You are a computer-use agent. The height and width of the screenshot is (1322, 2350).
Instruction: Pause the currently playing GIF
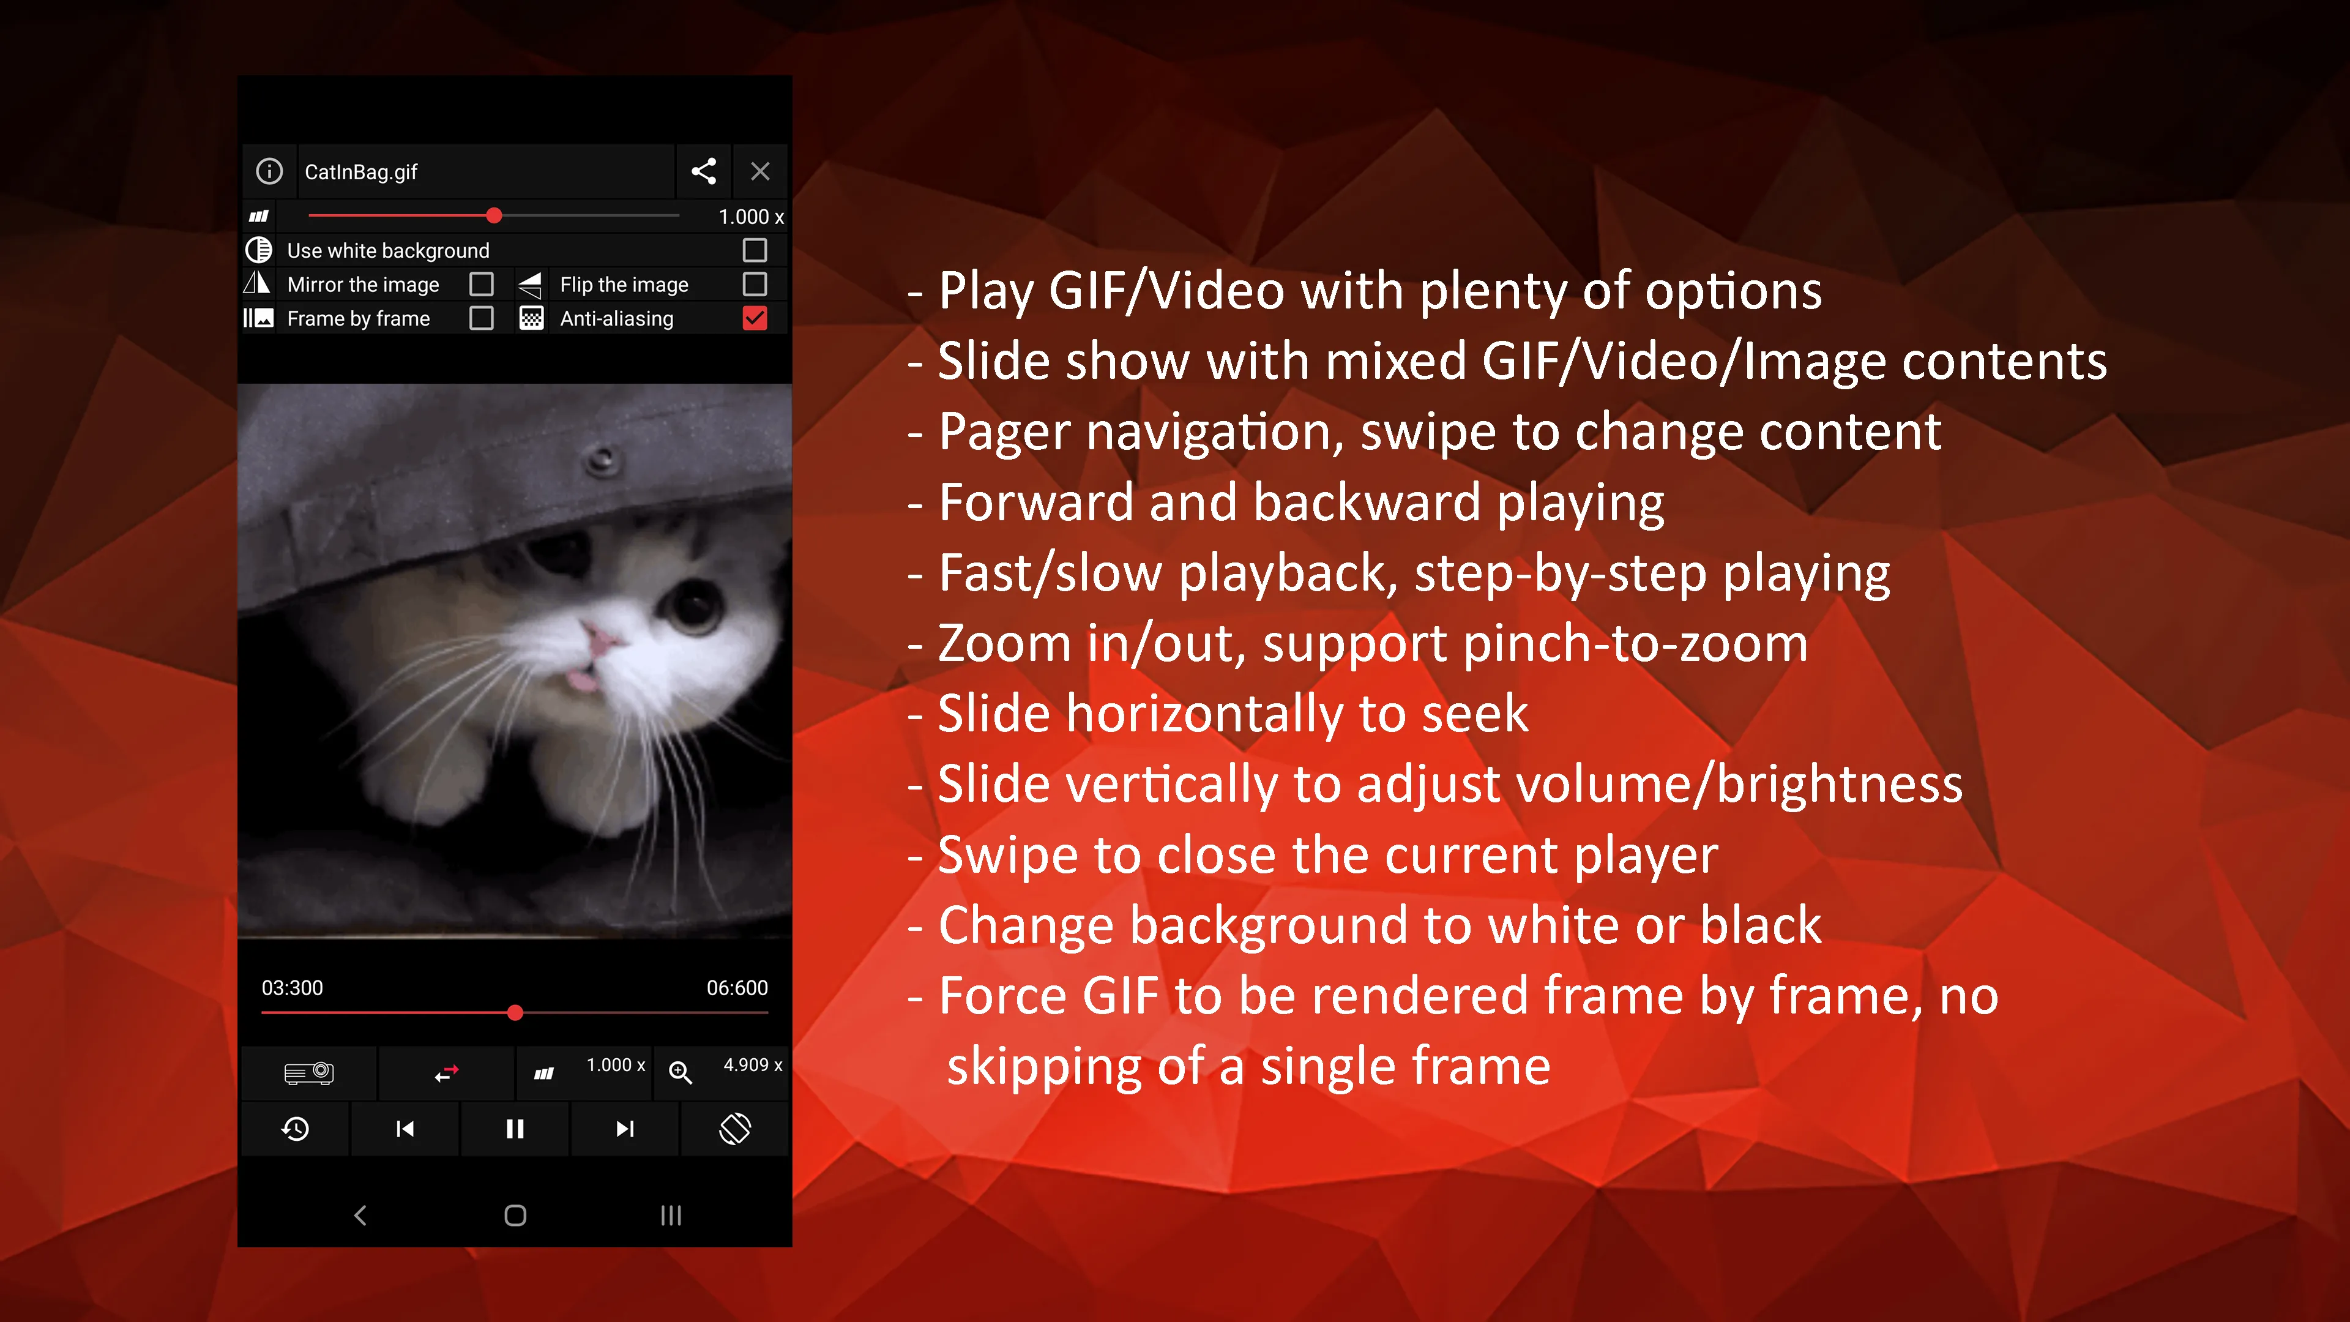click(513, 1129)
